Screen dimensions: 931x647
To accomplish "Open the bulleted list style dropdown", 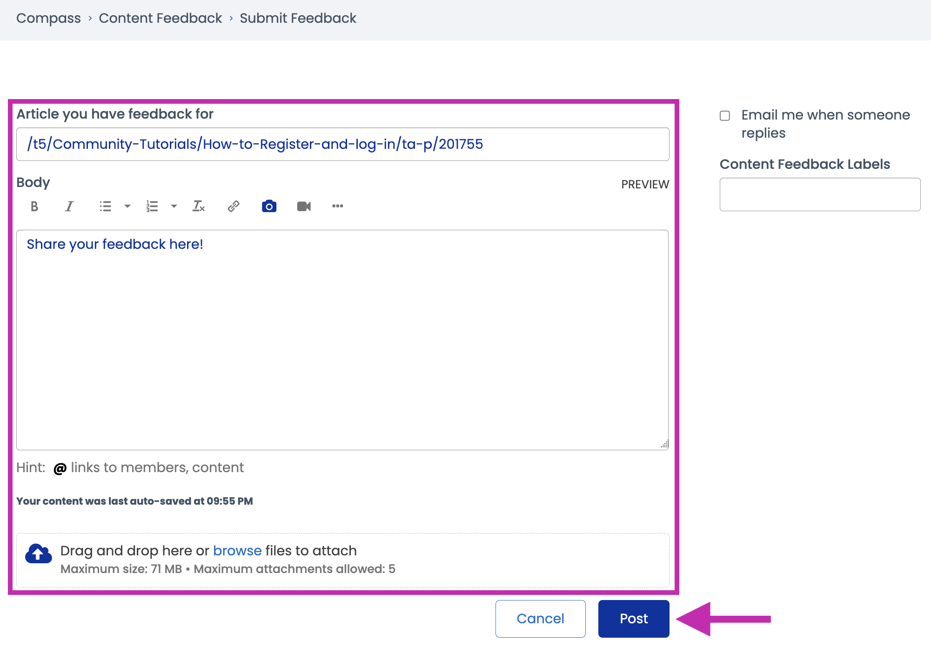I will pyautogui.click(x=127, y=206).
